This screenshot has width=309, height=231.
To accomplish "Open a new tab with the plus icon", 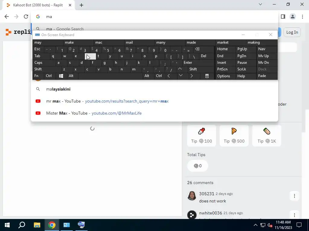I will [81, 5].
